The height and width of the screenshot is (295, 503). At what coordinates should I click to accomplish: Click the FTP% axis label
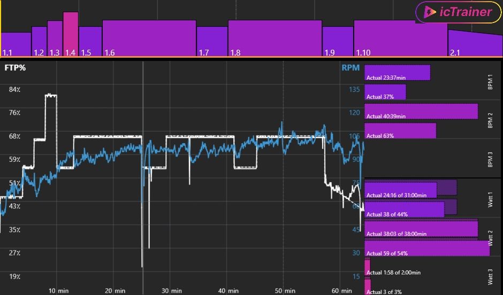pyautogui.click(x=15, y=68)
